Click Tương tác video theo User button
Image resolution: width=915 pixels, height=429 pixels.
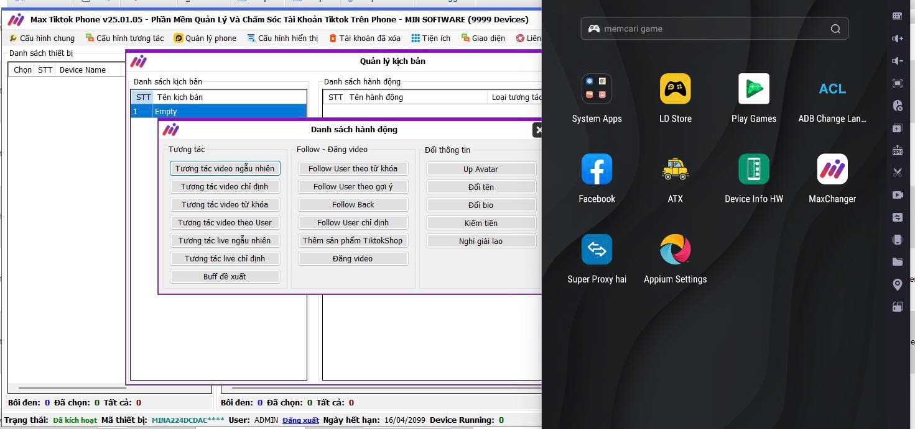pos(225,222)
